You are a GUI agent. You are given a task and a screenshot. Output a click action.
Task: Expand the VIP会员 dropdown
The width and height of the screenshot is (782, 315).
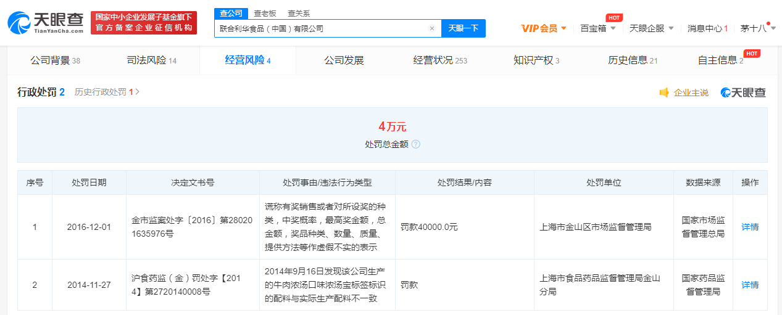point(544,28)
